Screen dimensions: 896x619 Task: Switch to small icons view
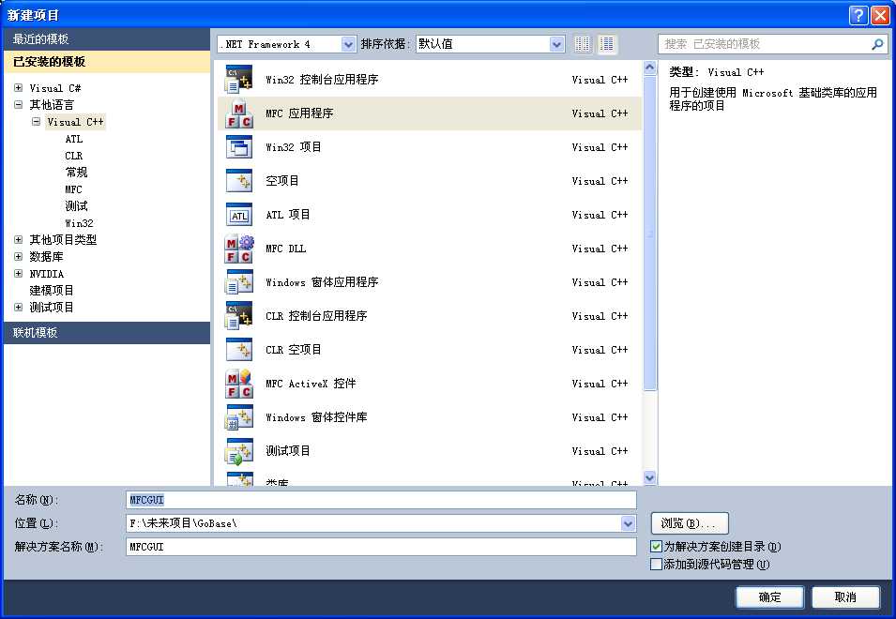pos(583,44)
